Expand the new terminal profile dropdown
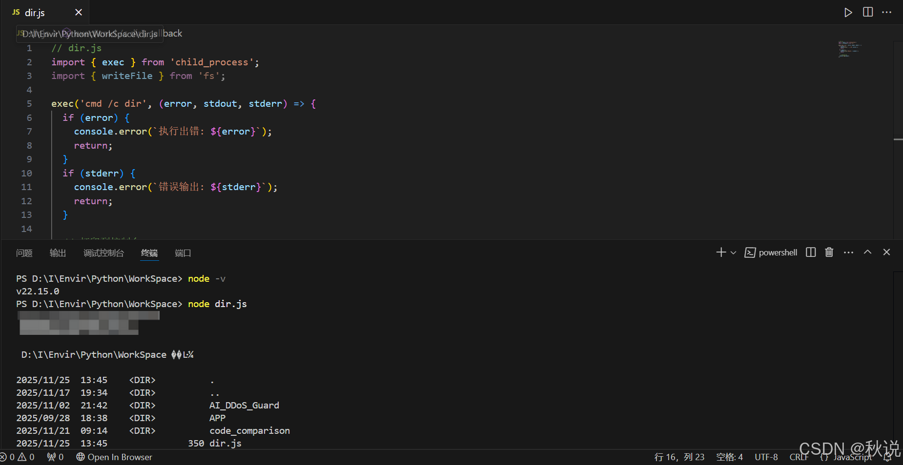903x465 pixels. coord(733,252)
